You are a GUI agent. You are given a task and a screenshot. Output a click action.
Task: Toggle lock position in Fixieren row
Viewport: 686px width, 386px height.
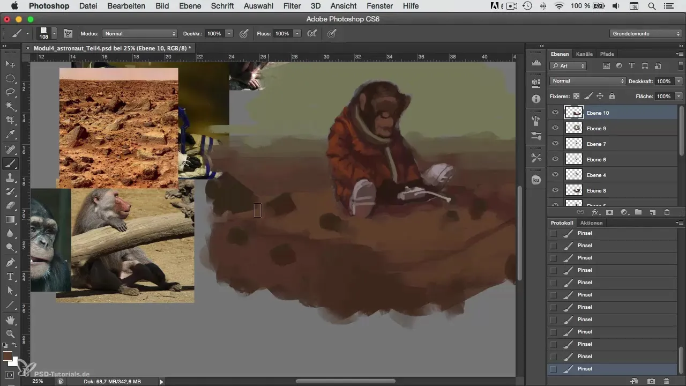600,96
